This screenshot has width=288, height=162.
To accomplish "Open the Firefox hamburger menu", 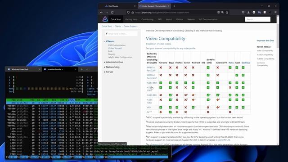I will pos(275,12).
